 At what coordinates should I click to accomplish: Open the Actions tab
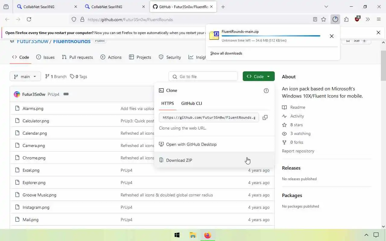pyautogui.click(x=111, y=57)
